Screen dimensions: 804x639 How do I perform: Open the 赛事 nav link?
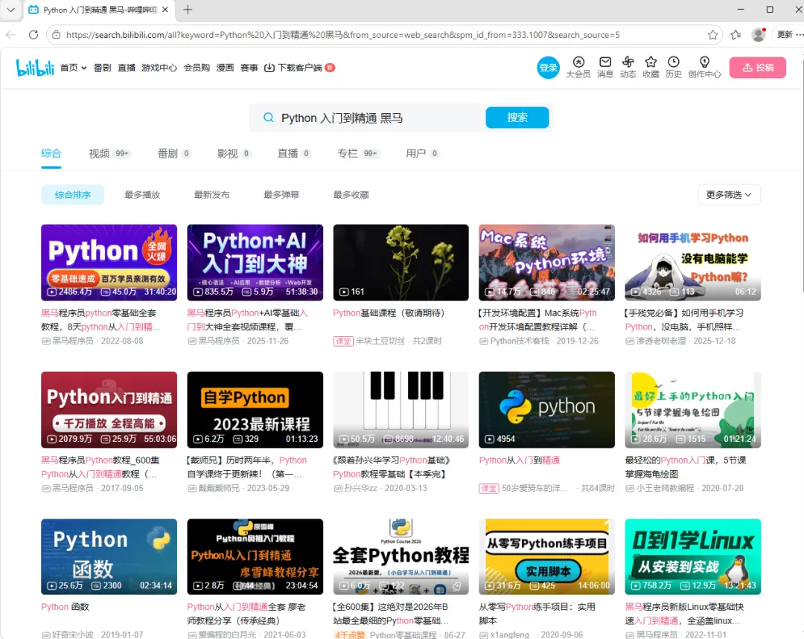coord(249,68)
